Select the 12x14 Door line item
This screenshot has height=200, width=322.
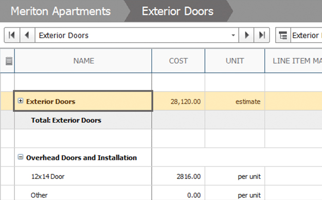point(48,176)
